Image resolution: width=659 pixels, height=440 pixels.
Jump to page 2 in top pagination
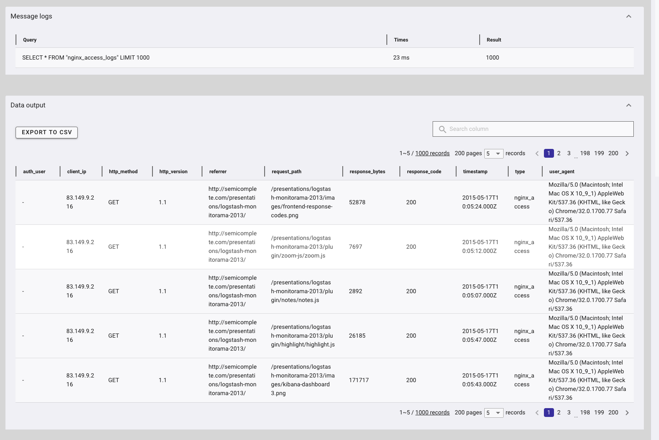pos(559,154)
